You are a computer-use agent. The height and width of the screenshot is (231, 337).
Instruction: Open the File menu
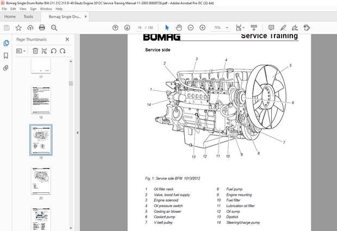coord(4,9)
